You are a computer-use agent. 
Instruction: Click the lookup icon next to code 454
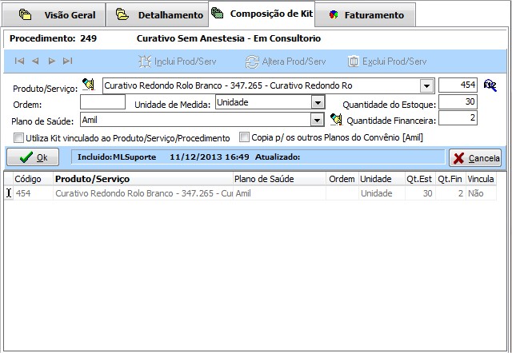(x=490, y=85)
